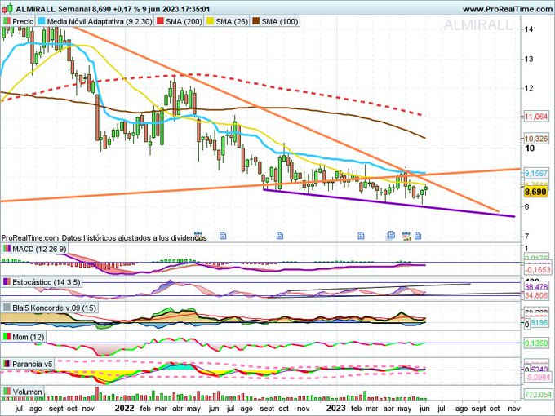Screen dimensions: 555x416
Task: Click the Precio candle icon
Action: click(x=7, y=21)
